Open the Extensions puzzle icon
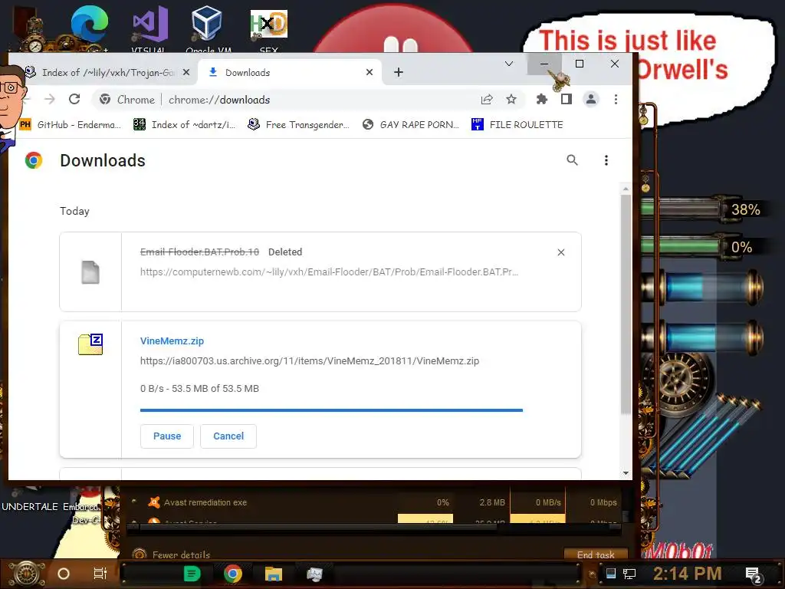The height and width of the screenshot is (589, 785). [541, 99]
